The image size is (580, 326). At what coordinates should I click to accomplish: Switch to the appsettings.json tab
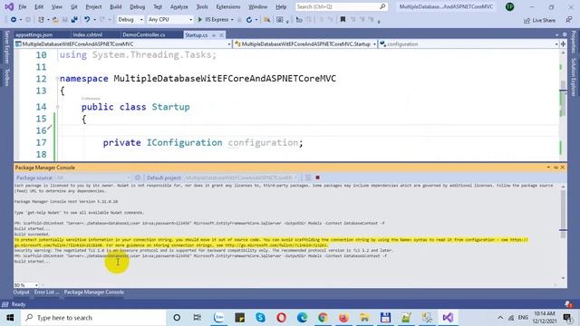coord(34,34)
